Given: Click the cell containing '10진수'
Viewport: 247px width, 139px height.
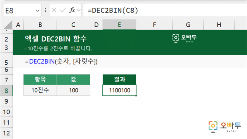Looking at the screenshot, I should click(x=40, y=90).
